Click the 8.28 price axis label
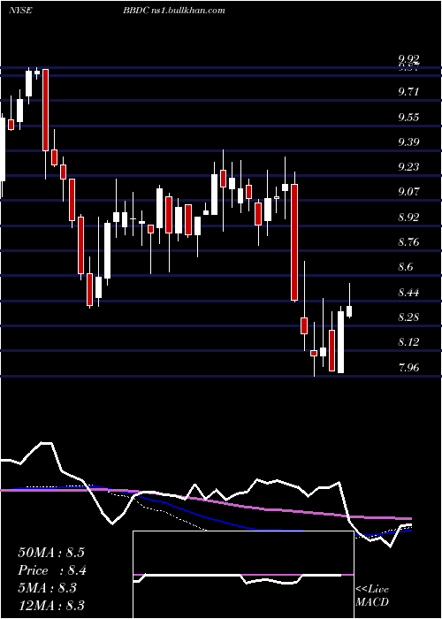The width and height of the screenshot is (442, 619). (408, 317)
